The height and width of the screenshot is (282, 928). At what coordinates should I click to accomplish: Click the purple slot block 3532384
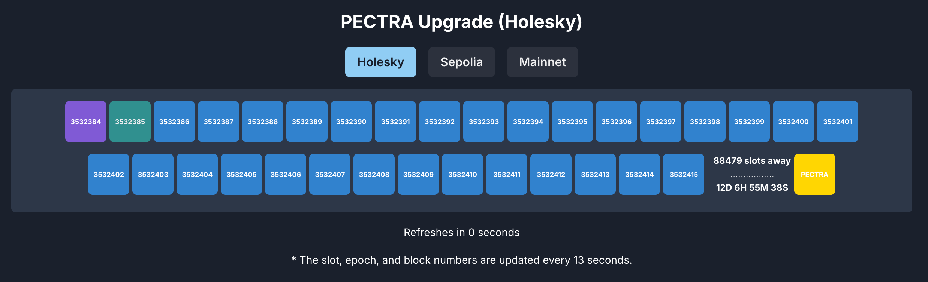(85, 121)
